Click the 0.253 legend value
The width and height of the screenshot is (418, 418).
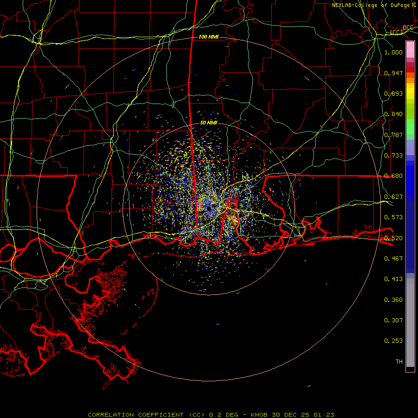(393, 341)
